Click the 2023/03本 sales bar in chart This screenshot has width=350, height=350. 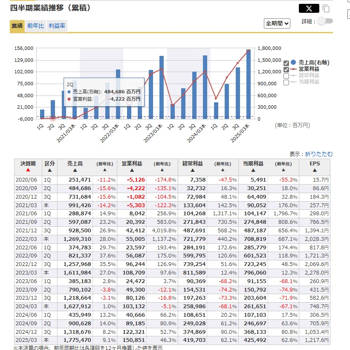click(x=162, y=87)
